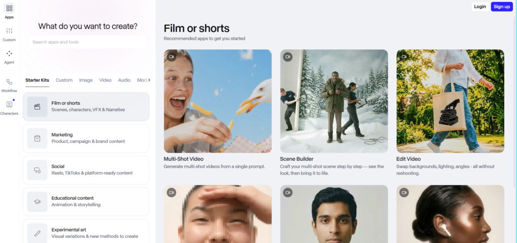Click 'Generate multi-shot videos from a single prompt.' text

(x=214, y=166)
